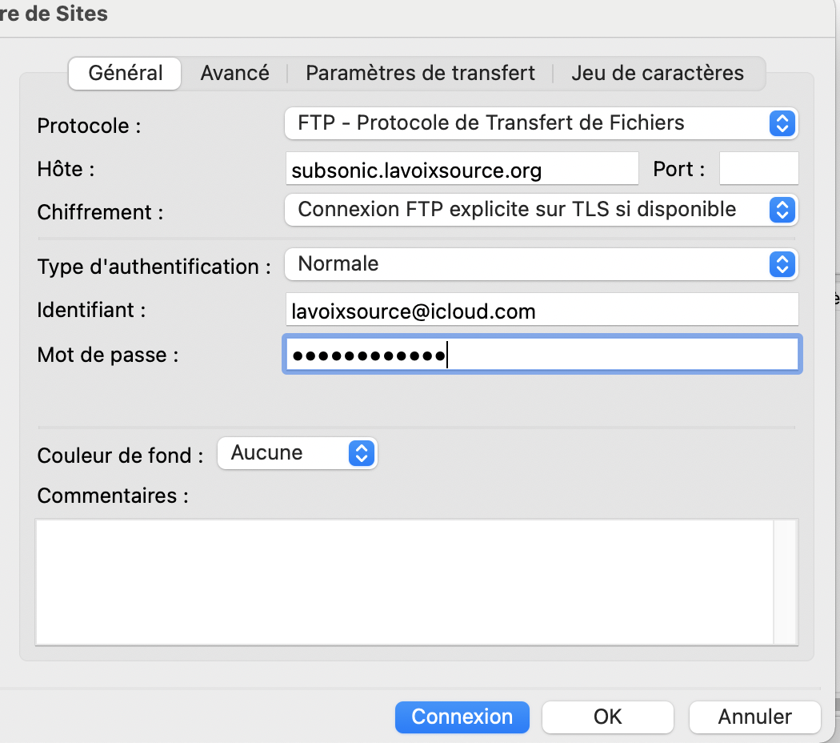840x743 pixels.
Task: Select the Général tab
Action: point(126,73)
